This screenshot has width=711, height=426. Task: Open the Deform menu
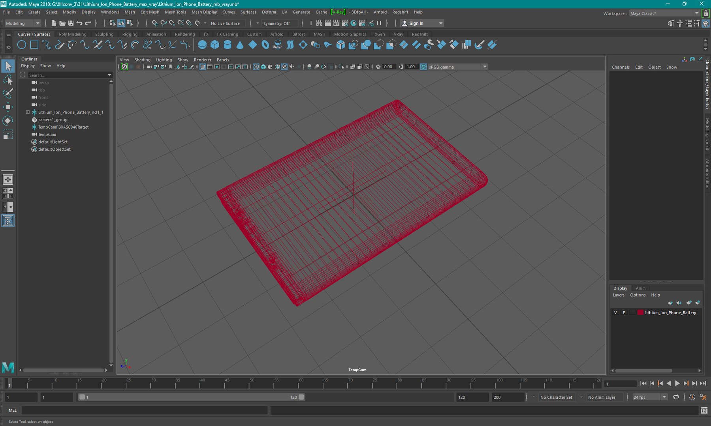[x=269, y=12]
